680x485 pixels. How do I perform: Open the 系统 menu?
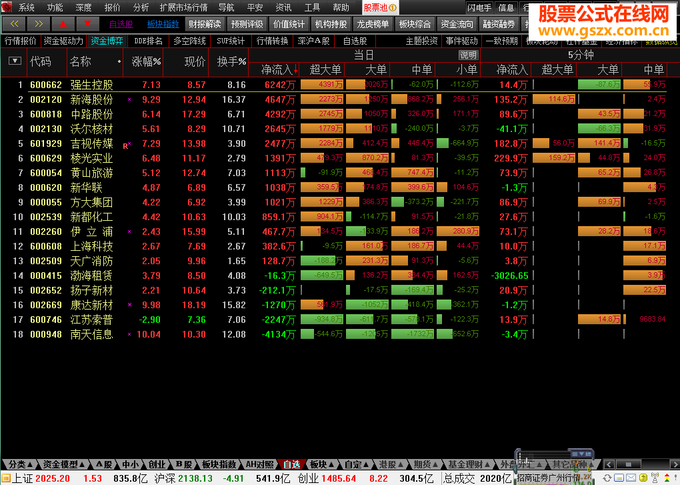coord(27,7)
